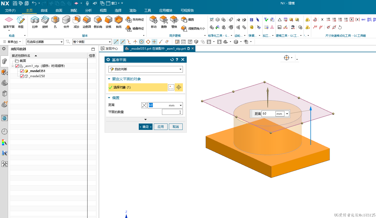Toggle the snap end point option
The image size is (376, 218).
[x=116, y=42]
